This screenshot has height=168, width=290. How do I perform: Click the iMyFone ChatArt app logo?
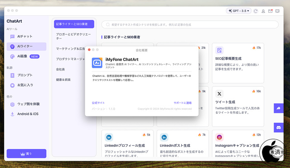point(97,63)
